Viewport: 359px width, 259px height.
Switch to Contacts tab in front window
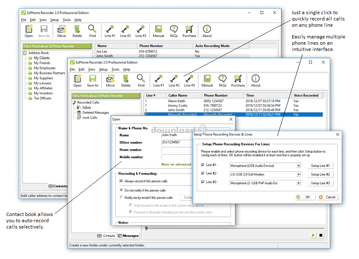click(106, 236)
